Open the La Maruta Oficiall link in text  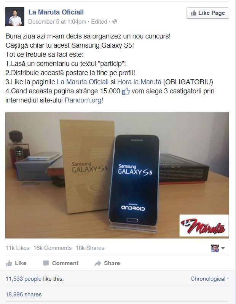pos(83,82)
